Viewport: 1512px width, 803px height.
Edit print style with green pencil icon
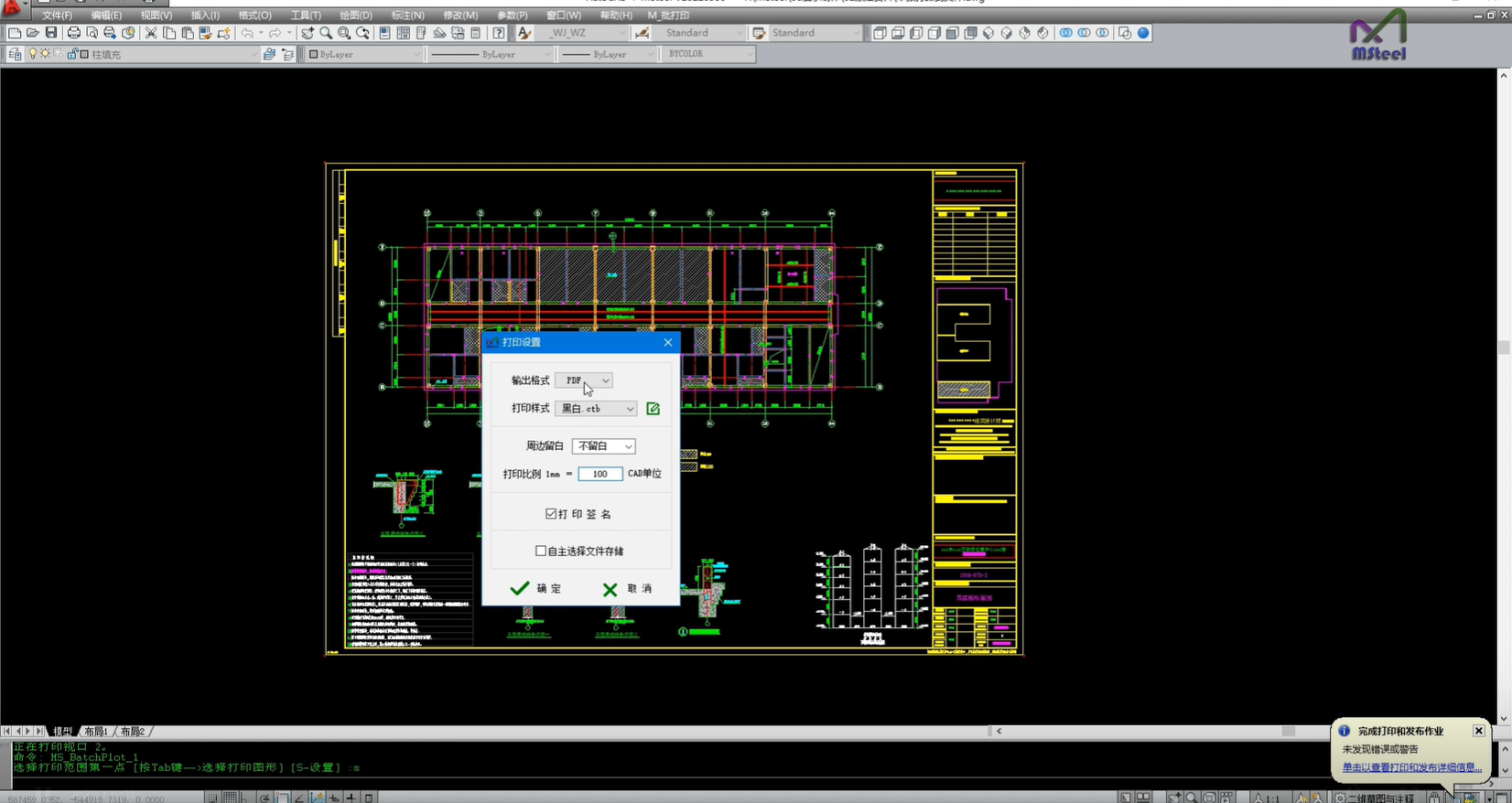point(653,409)
